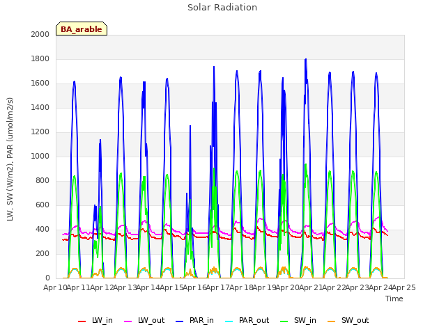
Task: Click the cyan PAR_out legend swatch
Action: [229, 321]
